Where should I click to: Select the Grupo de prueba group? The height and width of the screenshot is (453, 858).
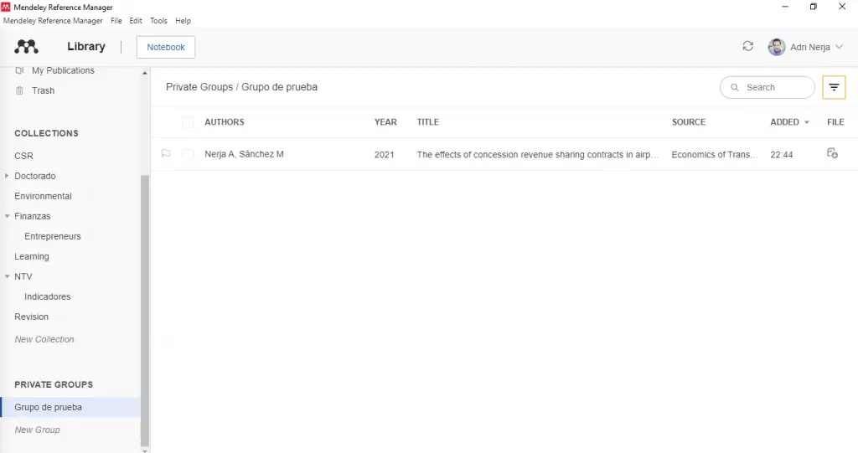coord(70,407)
